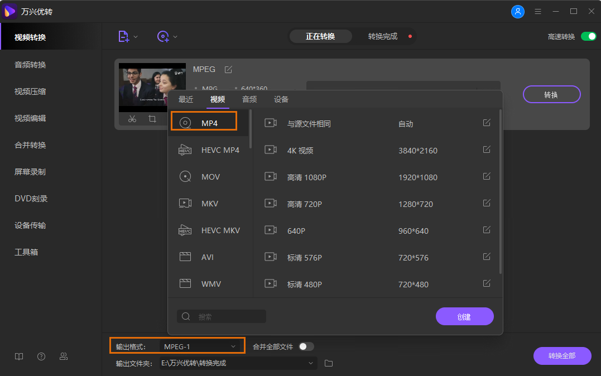This screenshot has width=601, height=376.
Task: Open the output folder via the folder icon
Action: tap(328, 363)
